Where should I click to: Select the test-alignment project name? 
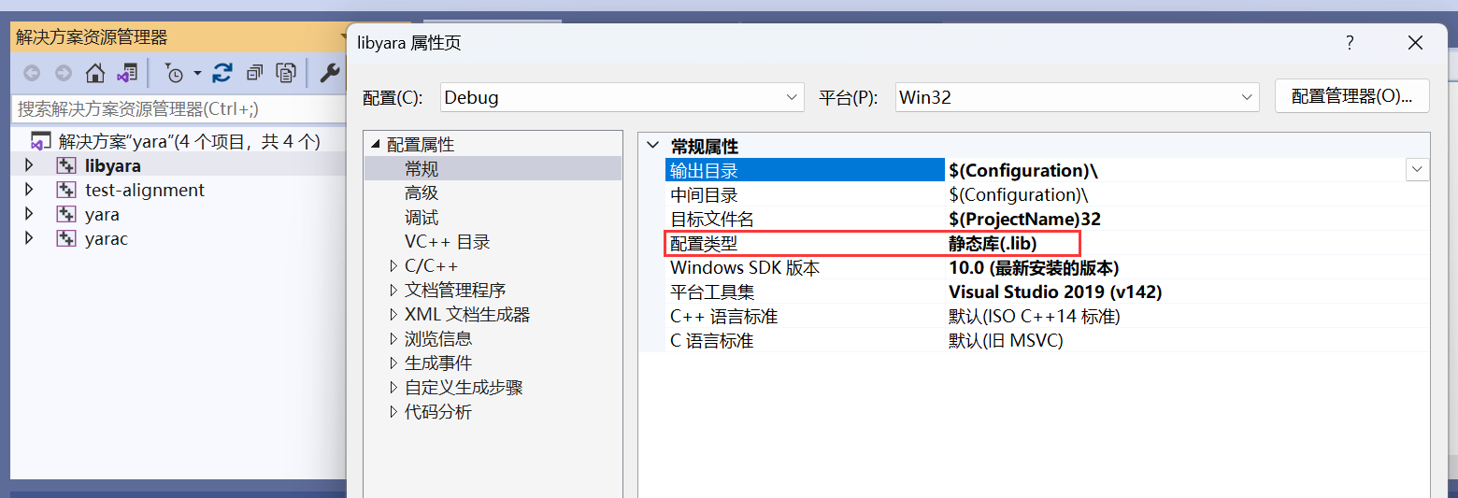point(145,191)
